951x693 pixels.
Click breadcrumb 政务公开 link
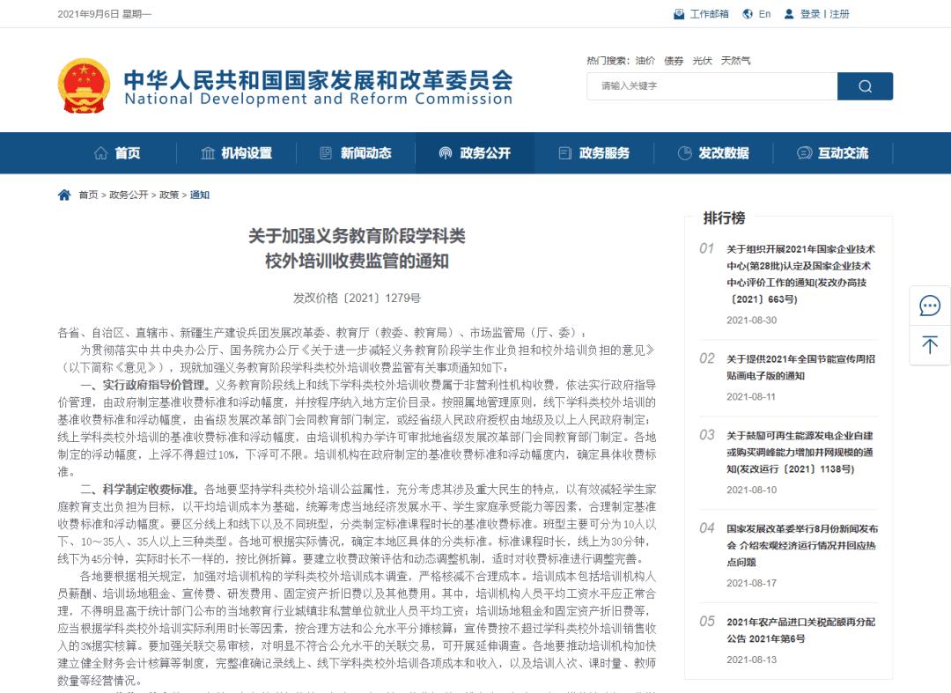pos(129,195)
